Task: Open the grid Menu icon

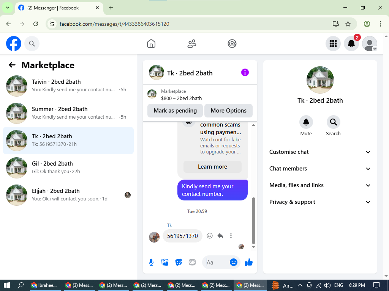Action: 333,44
